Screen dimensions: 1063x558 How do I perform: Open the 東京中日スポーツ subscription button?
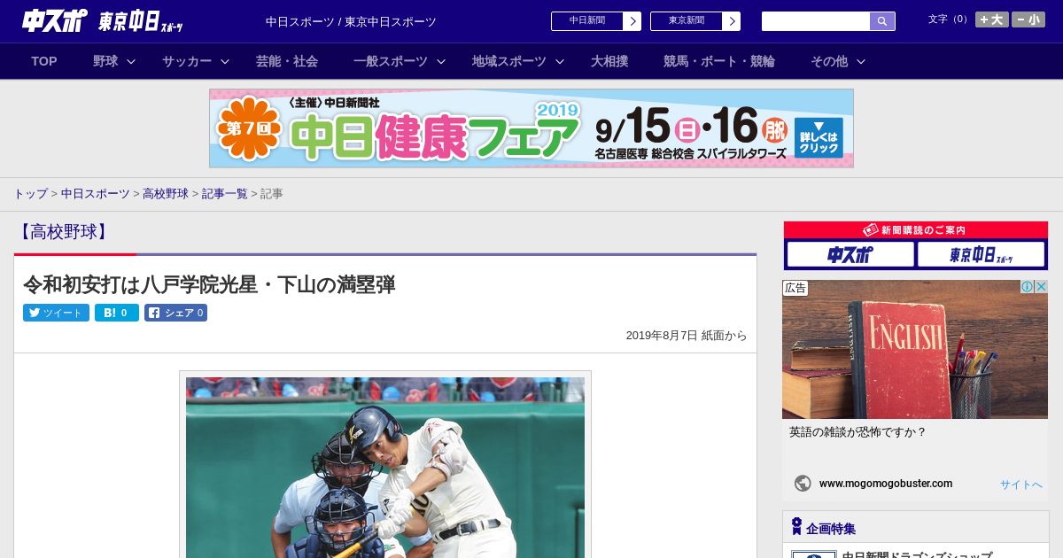point(982,255)
